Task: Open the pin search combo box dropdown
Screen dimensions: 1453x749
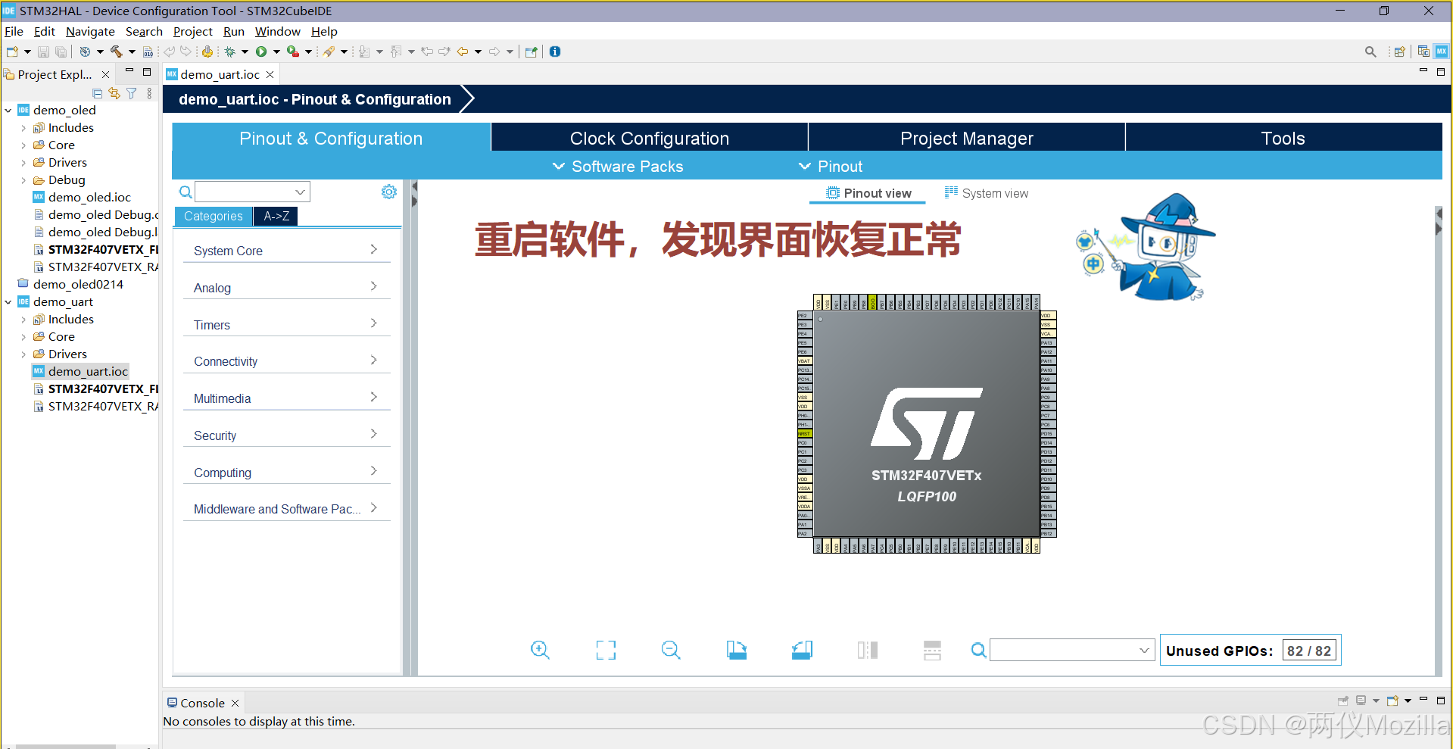Action: [1144, 650]
